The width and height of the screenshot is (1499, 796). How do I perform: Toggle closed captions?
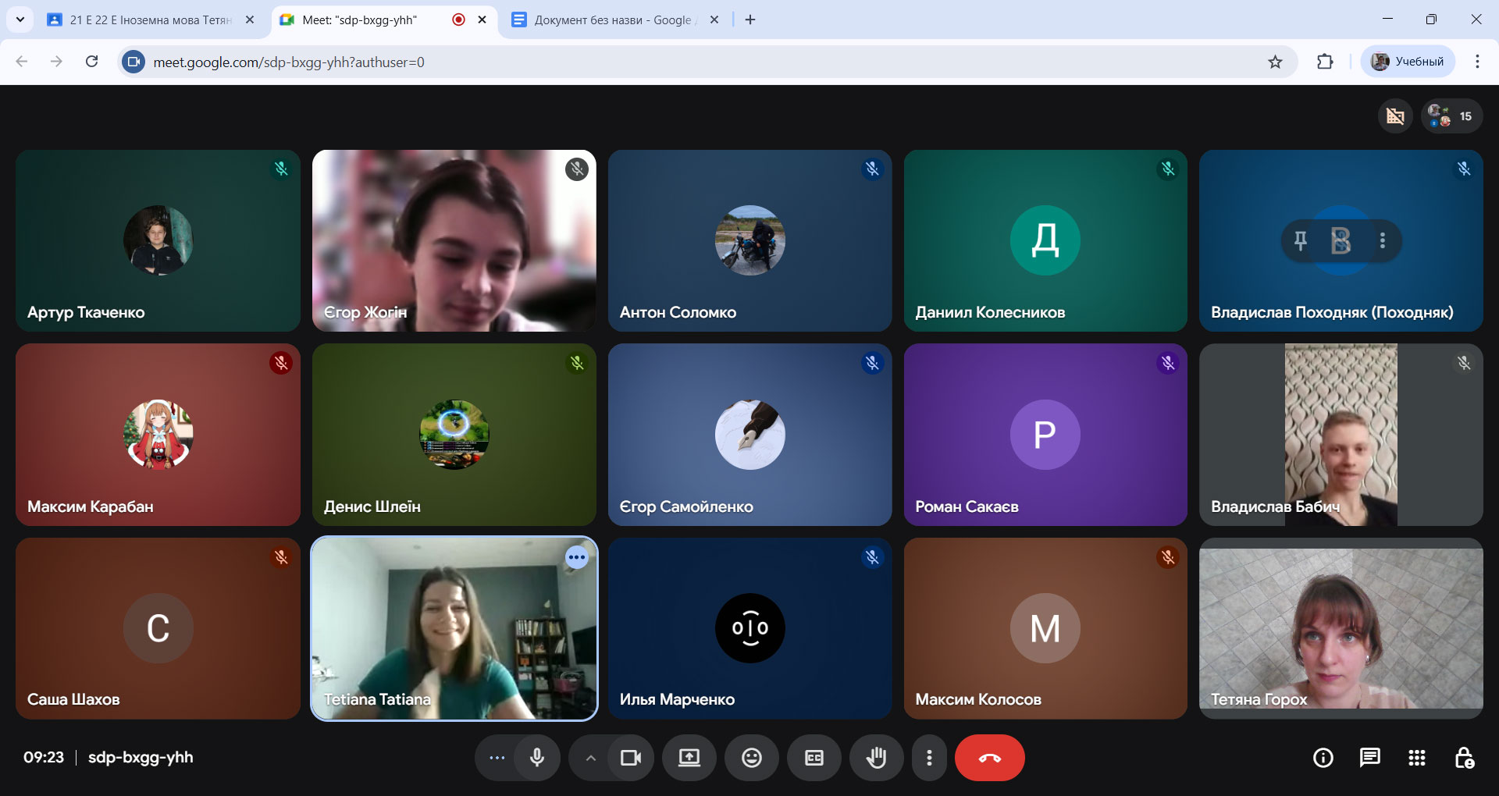coord(814,758)
